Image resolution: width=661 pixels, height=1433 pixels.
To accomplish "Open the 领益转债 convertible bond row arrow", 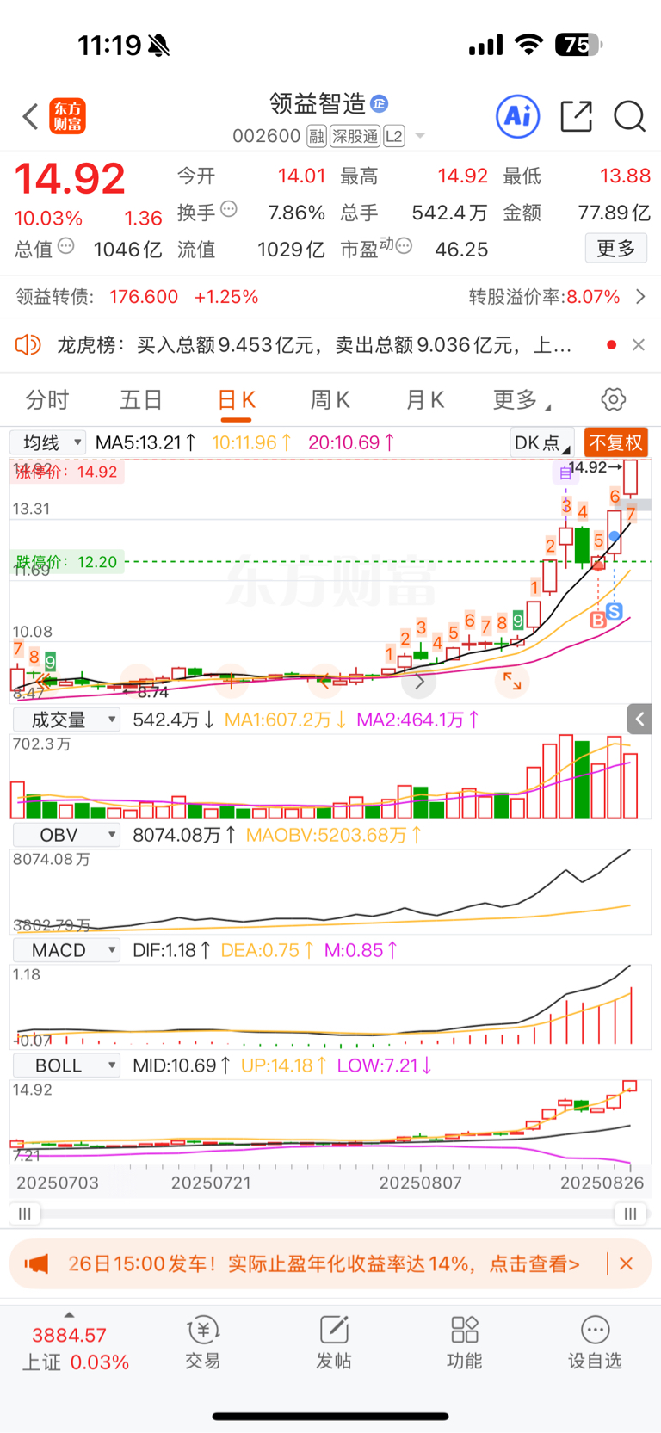I will 640,297.
